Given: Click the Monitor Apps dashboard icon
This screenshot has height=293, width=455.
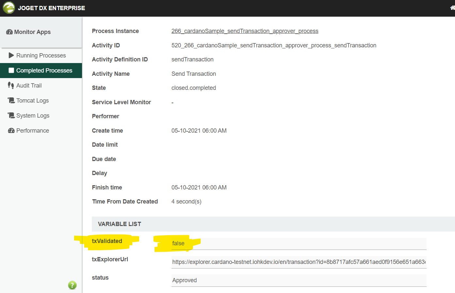Looking at the screenshot, I should [9, 32].
